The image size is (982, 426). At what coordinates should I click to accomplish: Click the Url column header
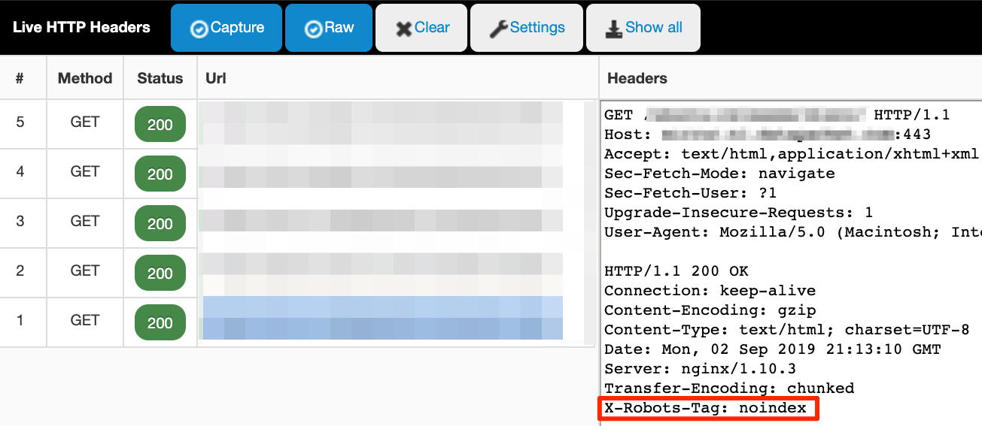(216, 78)
